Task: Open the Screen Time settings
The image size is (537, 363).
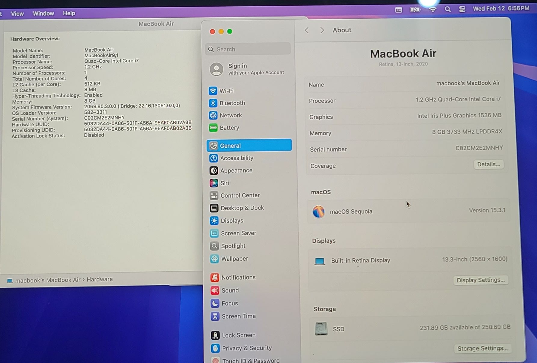Action: coord(238,316)
